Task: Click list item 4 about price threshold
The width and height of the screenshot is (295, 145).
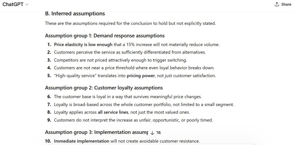Action: click(x=134, y=68)
